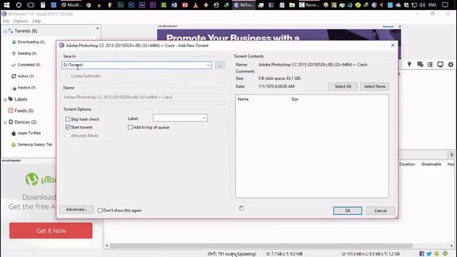Image resolution: width=457 pixels, height=257 pixels.
Task: Open the Save In path dropdown arrow
Action: click(x=209, y=65)
